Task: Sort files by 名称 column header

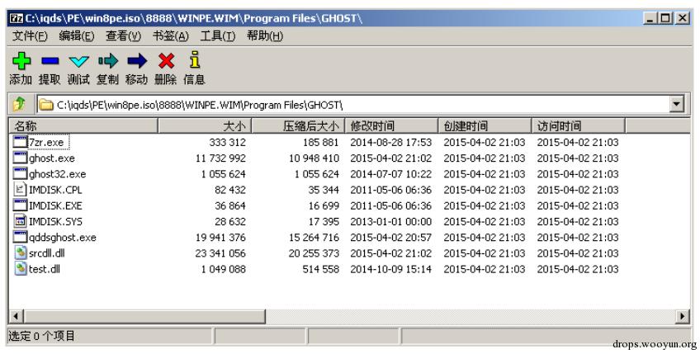Action: [x=83, y=126]
